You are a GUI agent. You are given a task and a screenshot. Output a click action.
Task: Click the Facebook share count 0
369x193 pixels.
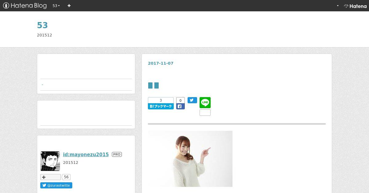(x=181, y=100)
